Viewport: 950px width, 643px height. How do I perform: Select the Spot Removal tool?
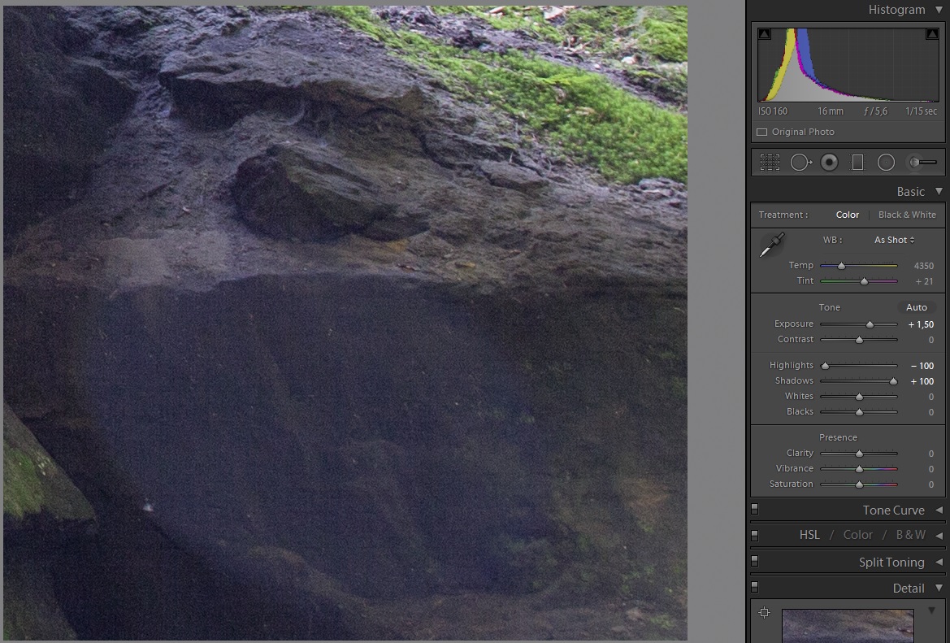[x=800, y=163]
